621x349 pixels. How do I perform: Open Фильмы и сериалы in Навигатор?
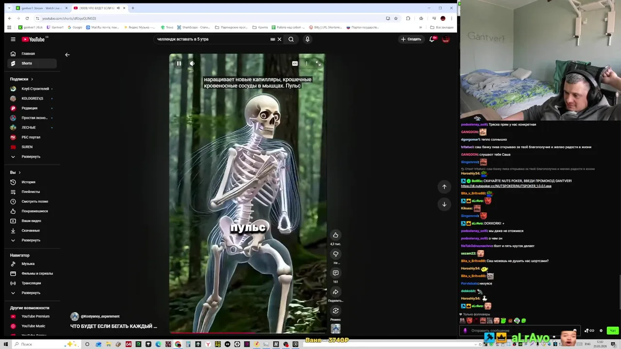tap(32, 273)
